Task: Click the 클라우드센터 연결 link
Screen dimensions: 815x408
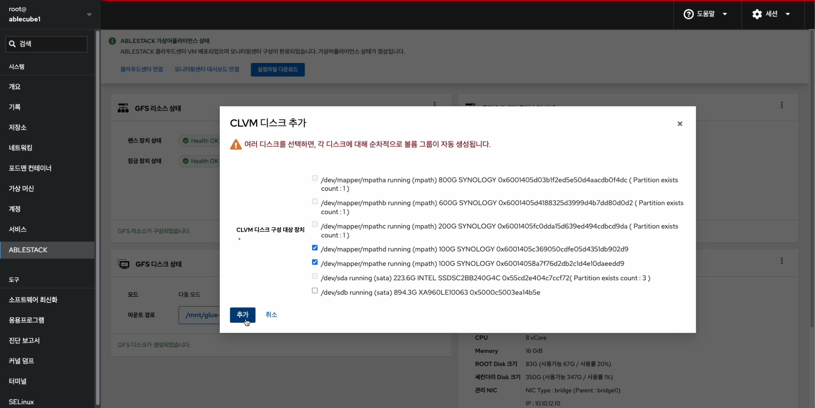Action: tap(141, 70)
